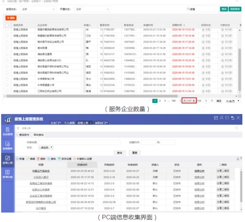
Task: Select the checkbox for 江西桃王药业有限公司
Action: click(7, 91)
